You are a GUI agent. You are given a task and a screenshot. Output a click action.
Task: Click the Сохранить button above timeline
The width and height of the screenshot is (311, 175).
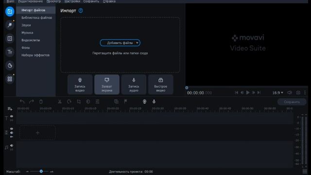click(292, 102)
